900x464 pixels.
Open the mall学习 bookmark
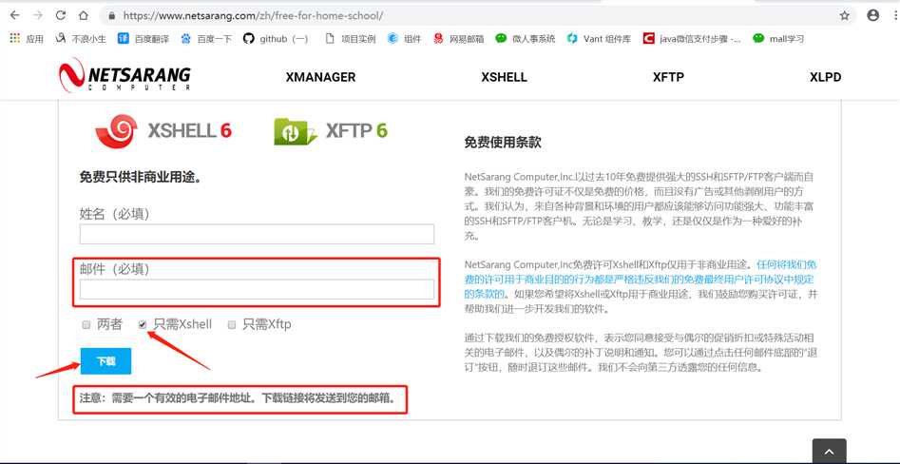[778, 38]
